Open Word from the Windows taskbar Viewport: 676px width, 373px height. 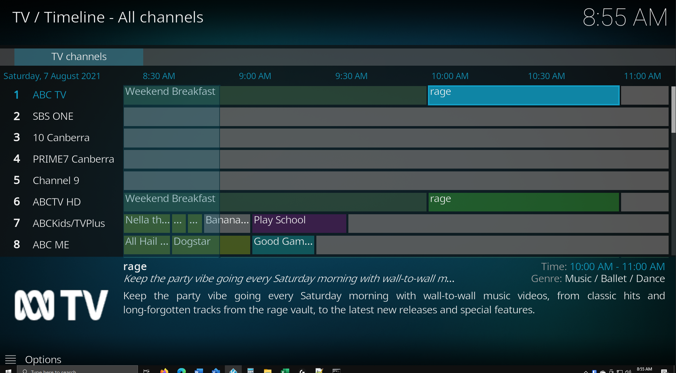(x=198, y=371)
